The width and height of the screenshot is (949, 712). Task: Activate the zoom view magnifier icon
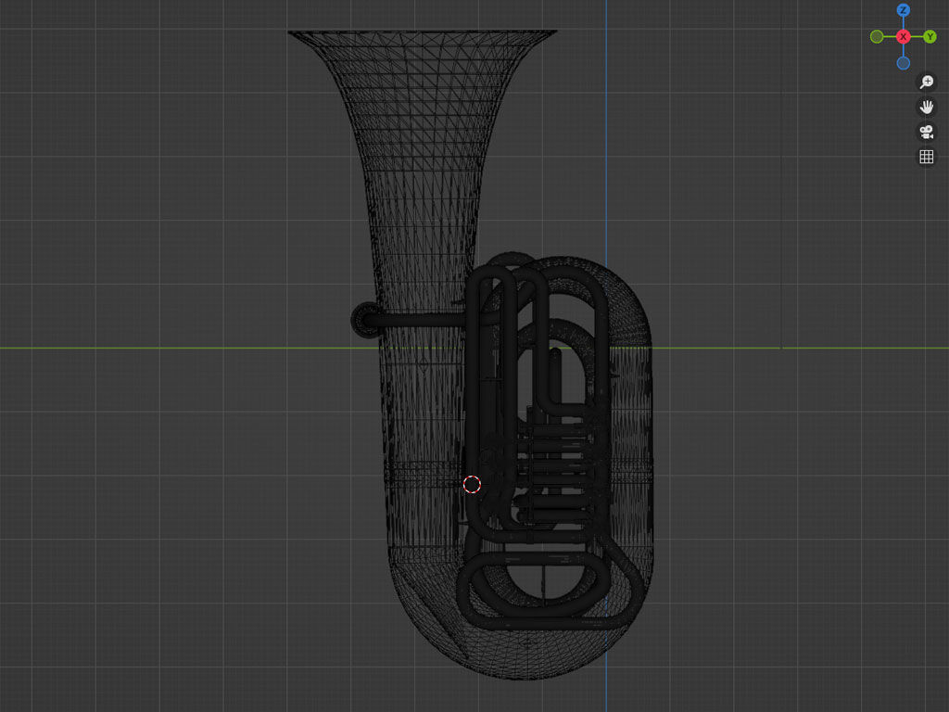pos(927,82)
